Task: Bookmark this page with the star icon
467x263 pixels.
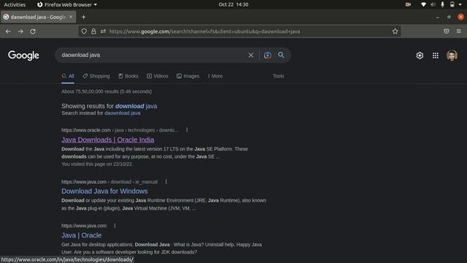Action: [x=395, y=31]
